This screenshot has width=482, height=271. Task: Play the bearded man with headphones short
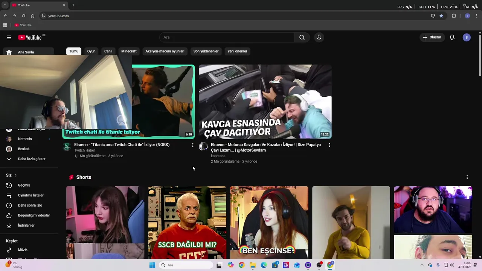(433, 222)
